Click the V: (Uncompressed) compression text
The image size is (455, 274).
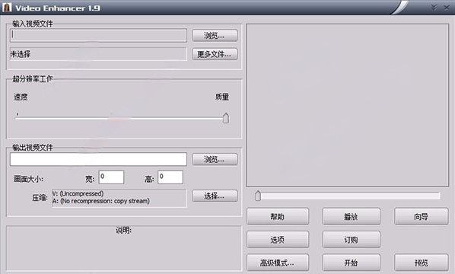click(78, 193)
